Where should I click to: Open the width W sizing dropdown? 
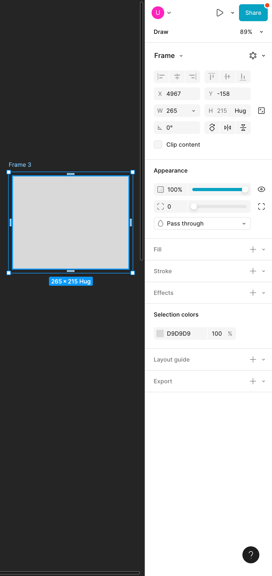(194, 111)
